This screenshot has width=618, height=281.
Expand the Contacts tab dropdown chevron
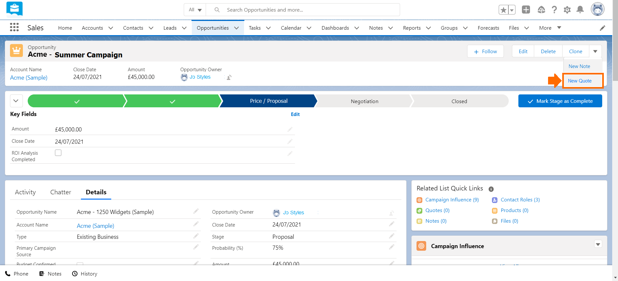click(151, 28)
